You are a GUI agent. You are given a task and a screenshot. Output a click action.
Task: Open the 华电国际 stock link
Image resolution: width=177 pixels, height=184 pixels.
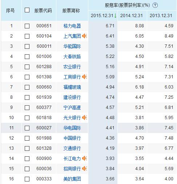[72, 128]
